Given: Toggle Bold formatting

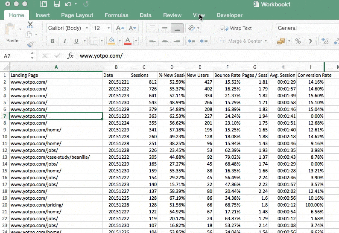Looking at the screenshot, I should [x=53, y=41].
